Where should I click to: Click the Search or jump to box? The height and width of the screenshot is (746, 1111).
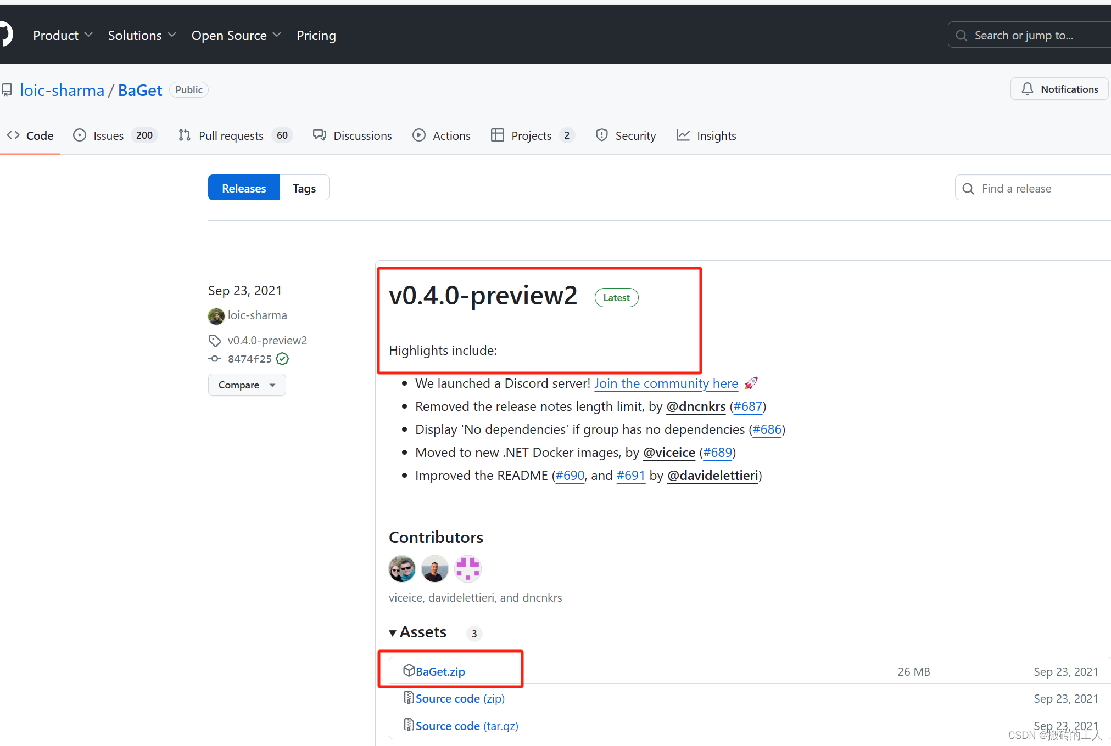[1032, 36]
